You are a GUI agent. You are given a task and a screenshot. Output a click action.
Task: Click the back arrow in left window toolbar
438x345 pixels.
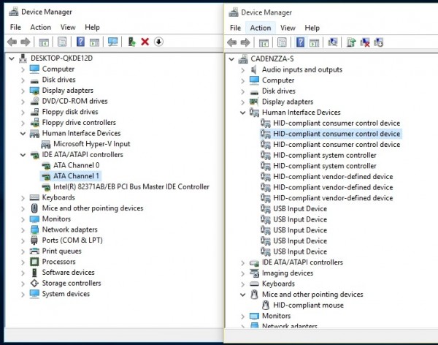[12, 42]
